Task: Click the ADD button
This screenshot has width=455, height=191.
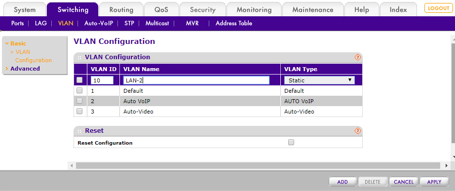Action: click(342, 182)
